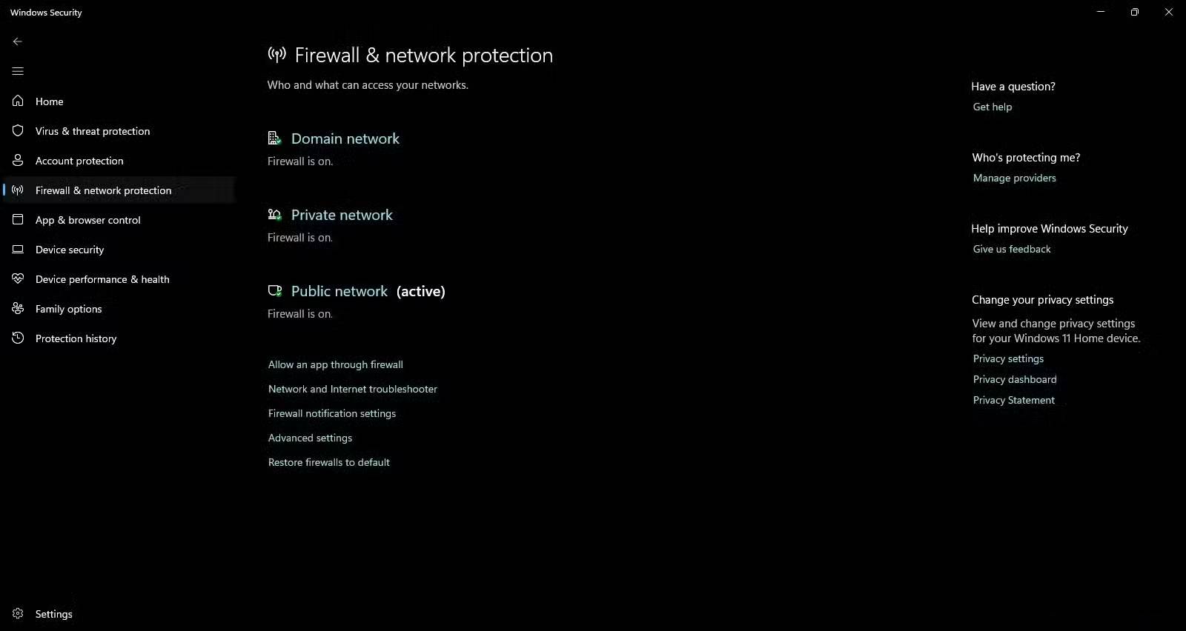Screen dimensions: 1186x631
Task: Open Allow an app through firewall
Action: click(335, 364)
